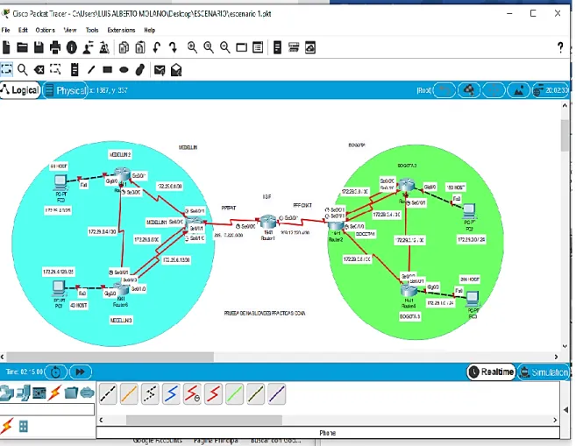Switch to Simulation mode
This screenshot has height=446, width=576.
544,372
